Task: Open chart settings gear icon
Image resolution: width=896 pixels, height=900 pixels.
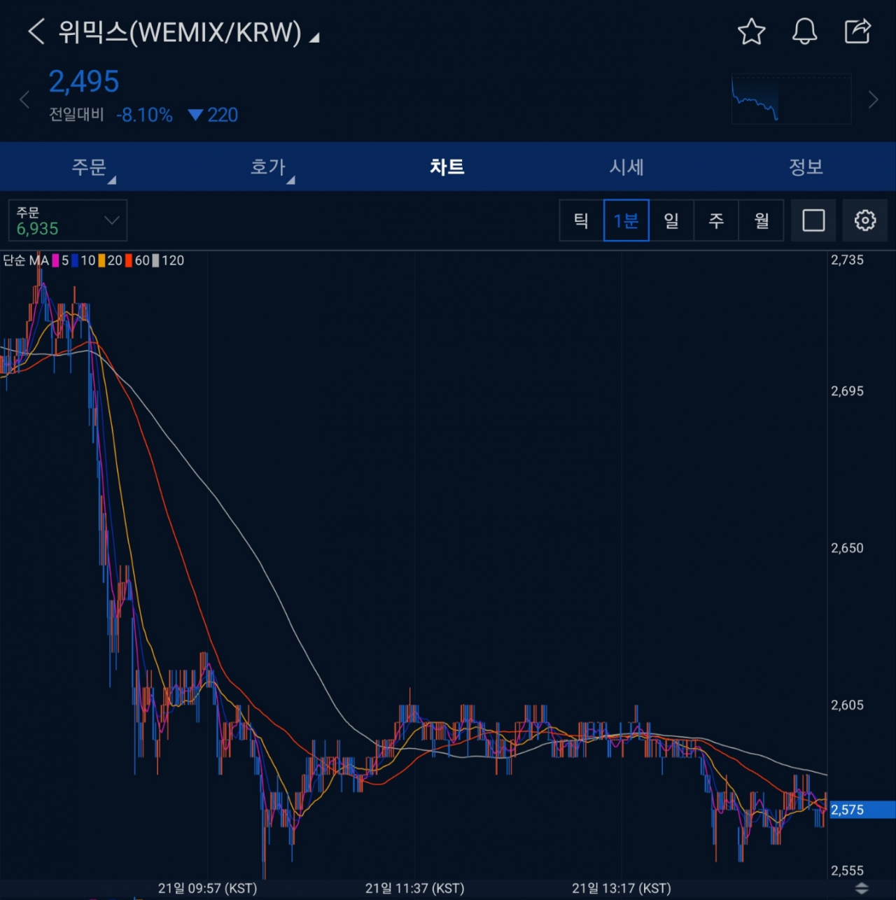Action: coord(865,220)
